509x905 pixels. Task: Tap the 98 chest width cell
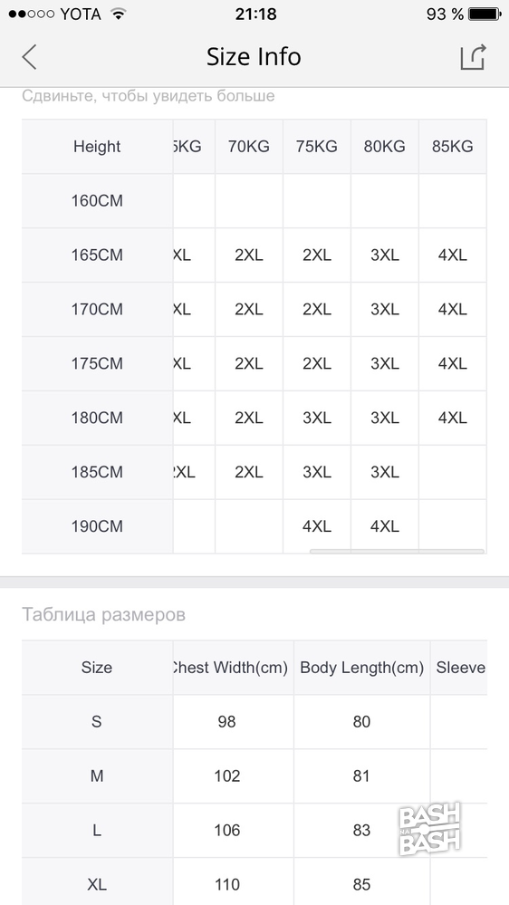[x=226, y=721]
